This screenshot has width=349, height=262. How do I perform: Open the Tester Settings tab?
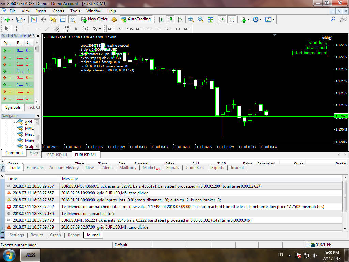16,235
